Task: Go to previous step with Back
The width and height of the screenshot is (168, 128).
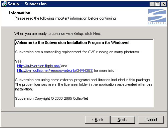Action: 98,120
